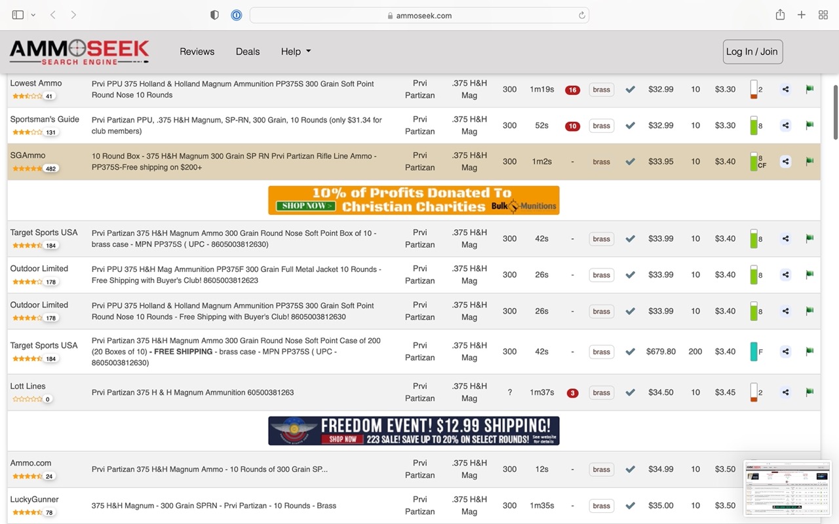Click the green shipping bar on the Sportsman's Guide row
Image resolution: width=839 pixels, height=524 pixels.
click(754, 126)
